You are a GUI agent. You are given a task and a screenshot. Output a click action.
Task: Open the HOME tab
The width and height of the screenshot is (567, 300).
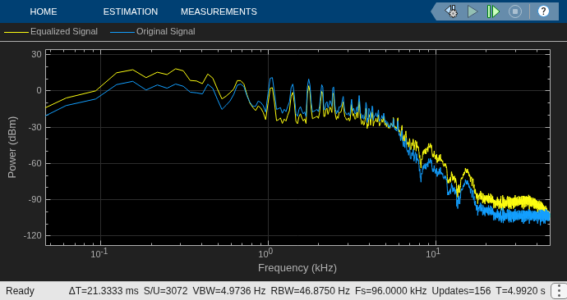pyautogui.click(x=44, y=11)
